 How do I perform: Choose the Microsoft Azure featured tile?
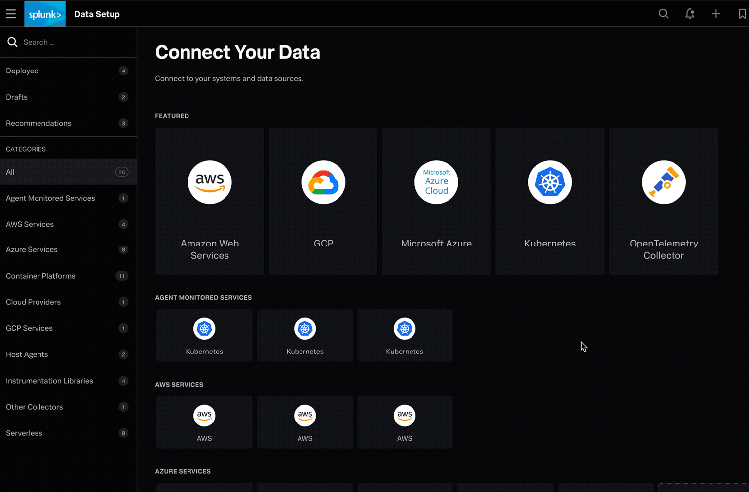pos(436,201)
